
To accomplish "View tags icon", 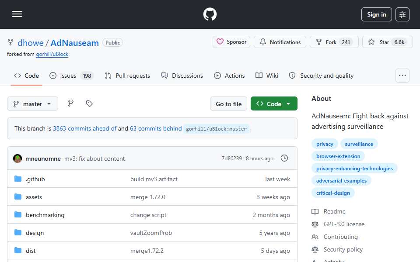I will point(89,103).
